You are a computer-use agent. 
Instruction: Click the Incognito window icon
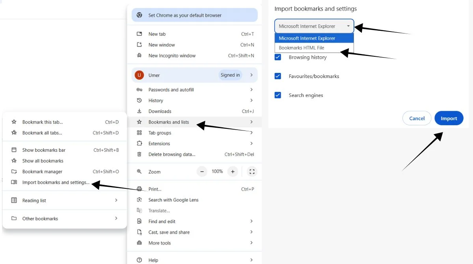click(139, 56)
